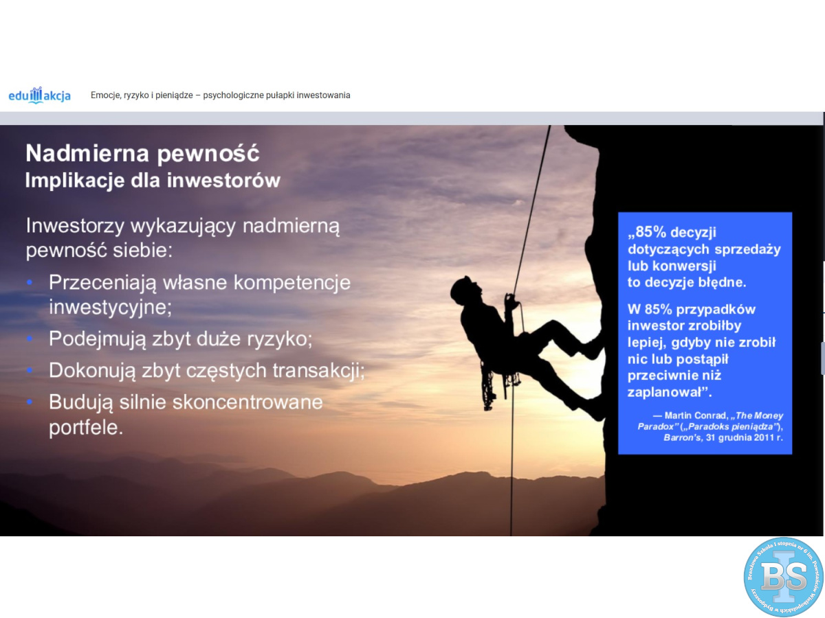Image resolution: width=825 pixels, height=618 pixels.
Task: Select the "Przeceniają własne kompetencje inwestycyjne" bullet
Action: coord(199,294)
